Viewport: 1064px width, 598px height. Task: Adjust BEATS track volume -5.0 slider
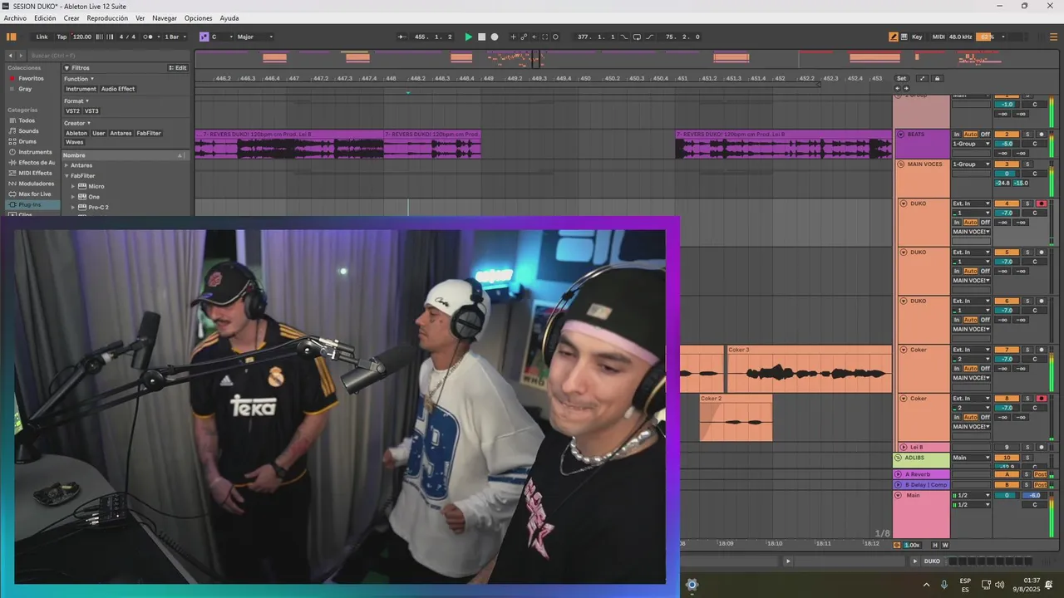[x=1007, y=144]
